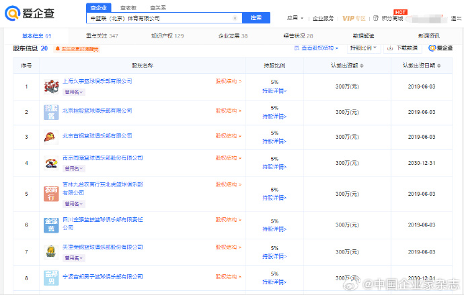464x295 pixels.
Task: Expand 曾用名 under 上海久事篮球俱乐部
Action: click(74, 92)
